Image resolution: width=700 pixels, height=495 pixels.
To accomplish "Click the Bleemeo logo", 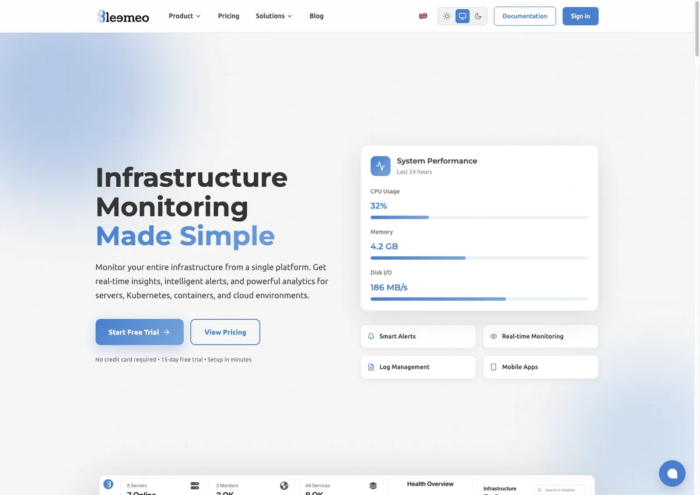I will (x=123, y=16).
